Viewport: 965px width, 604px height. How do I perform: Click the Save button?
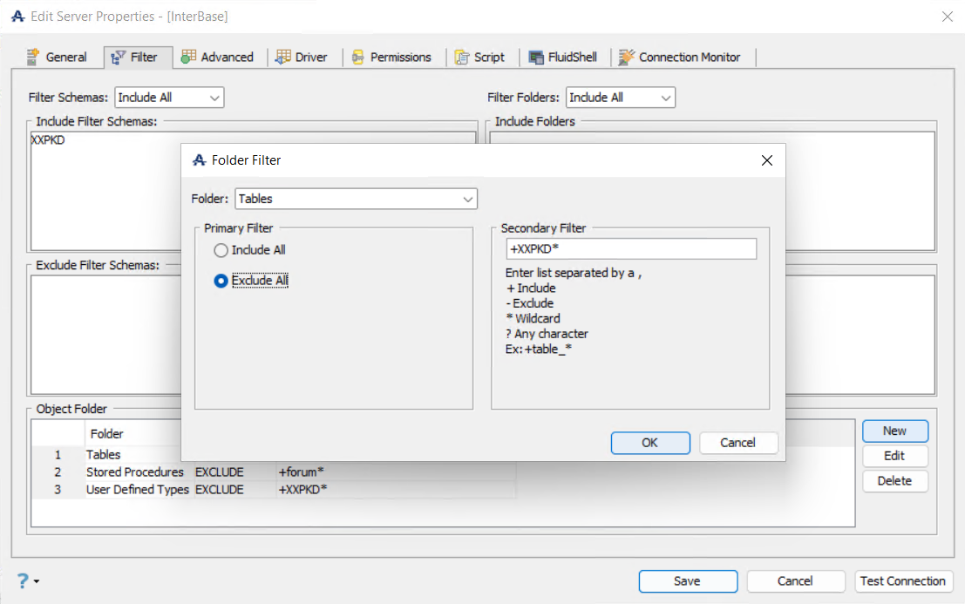click(688, 581)
